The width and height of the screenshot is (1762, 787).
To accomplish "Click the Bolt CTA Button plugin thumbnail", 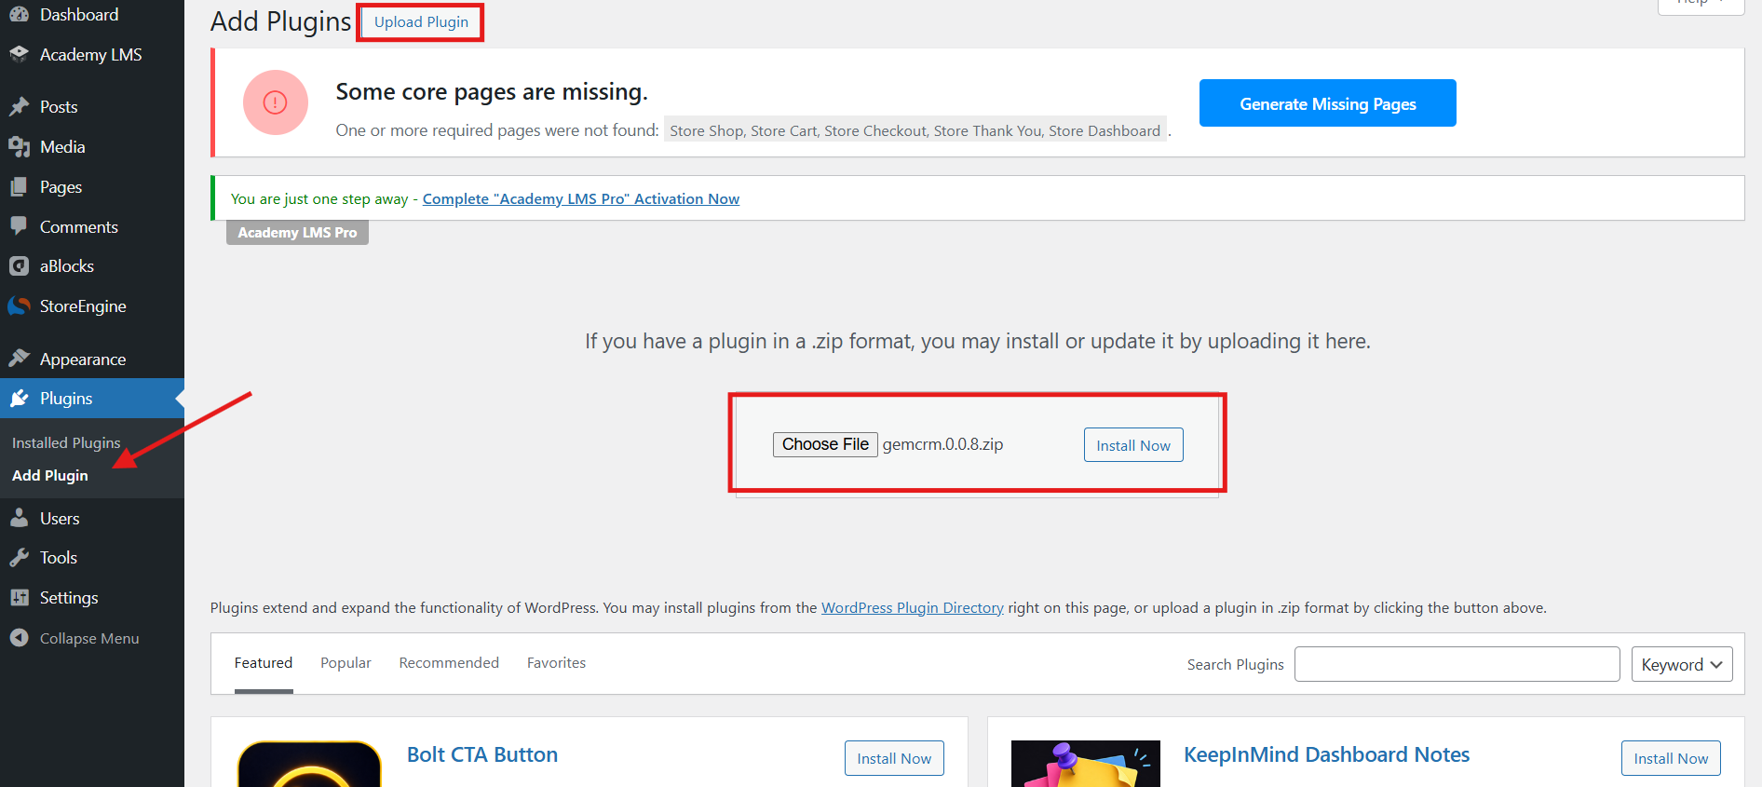I will [x=309, y=764].
